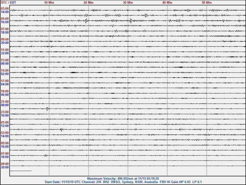Click the 40 Min column label
The height and width of the screenshot is (185, 246).
(x=167, y=2)
